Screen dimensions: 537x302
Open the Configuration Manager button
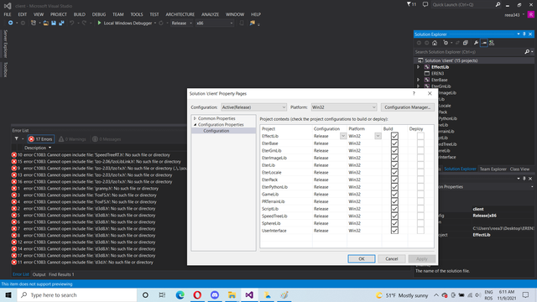coord(407,107)
